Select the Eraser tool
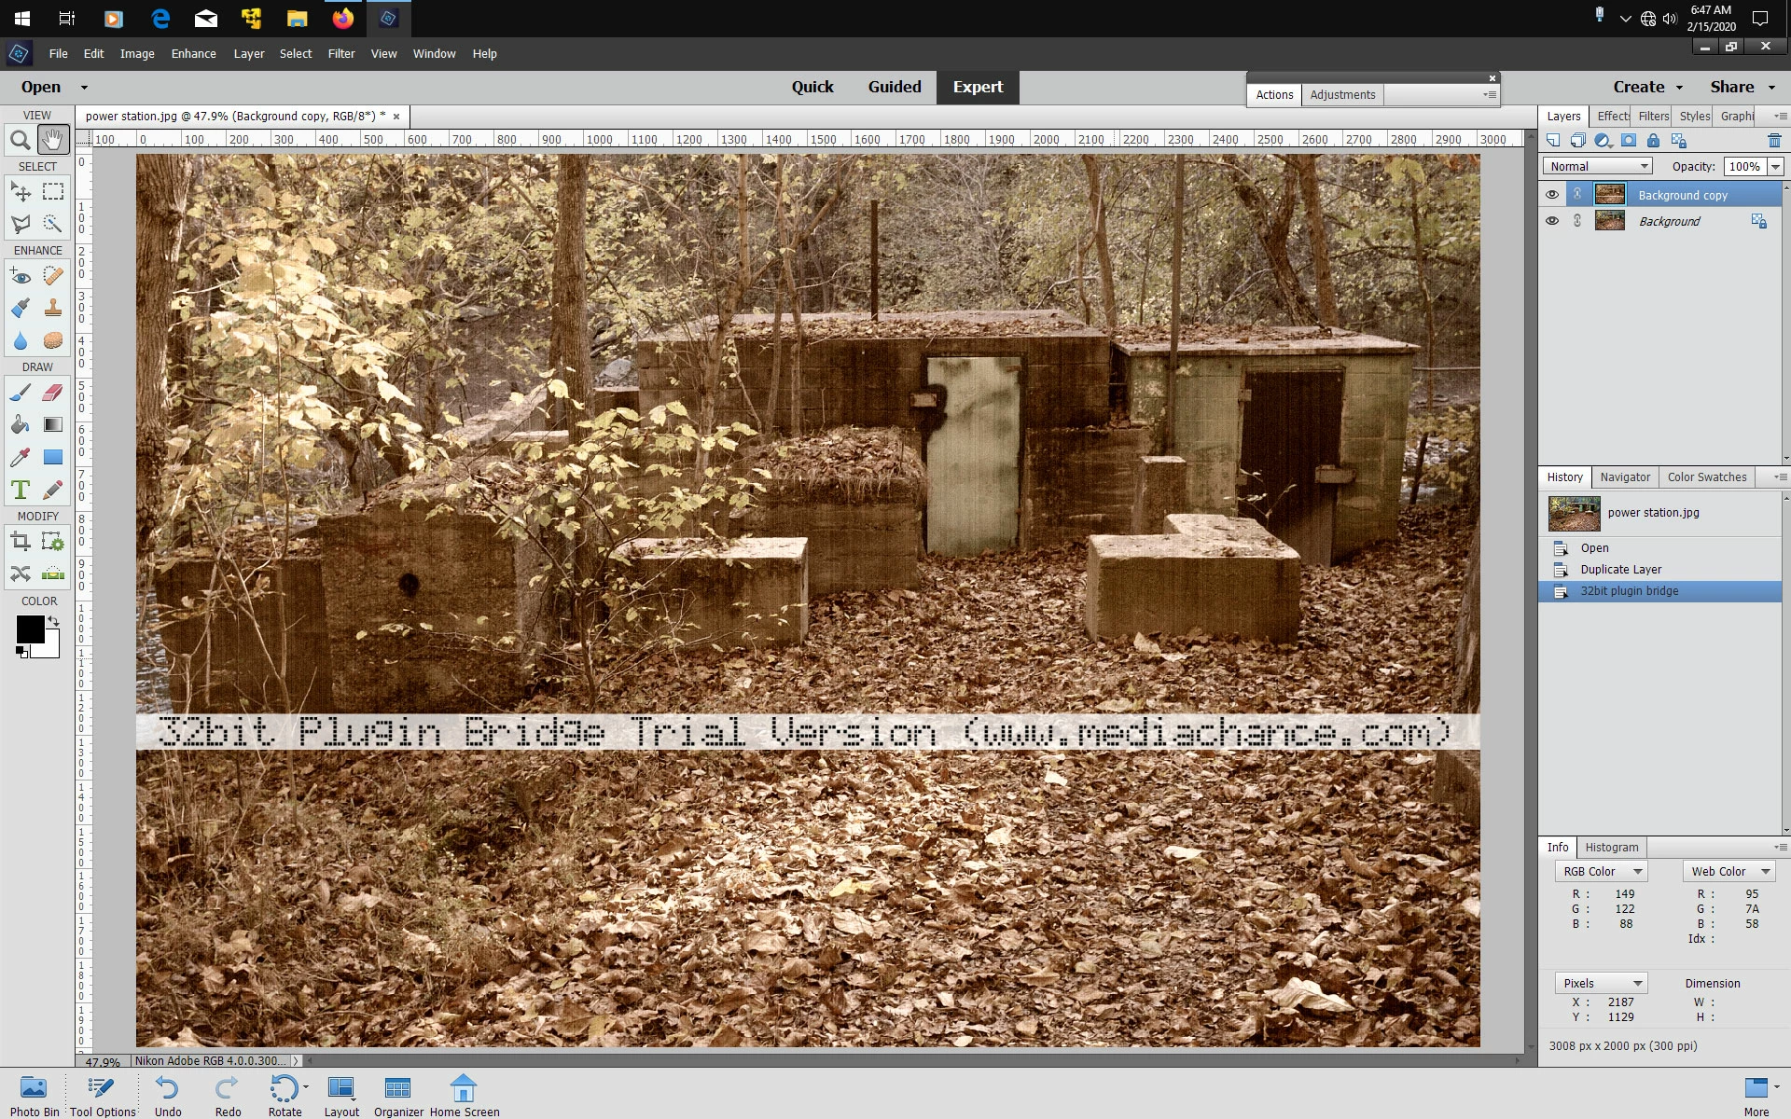 tap(53, 393)
